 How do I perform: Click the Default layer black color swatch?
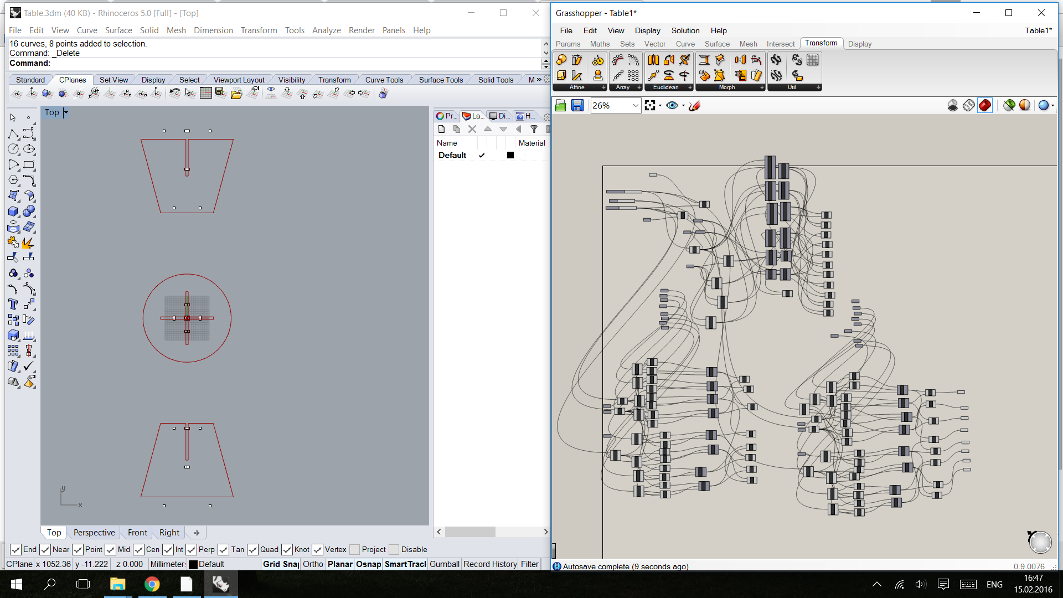click(x=510, y=155)
